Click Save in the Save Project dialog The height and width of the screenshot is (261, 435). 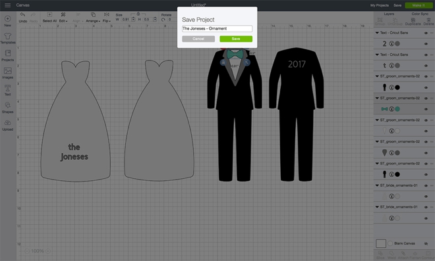[x=236, y=39]
